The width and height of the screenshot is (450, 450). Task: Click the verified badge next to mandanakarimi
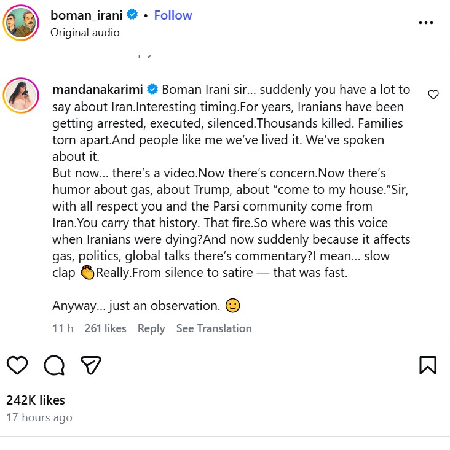point(152,90)
